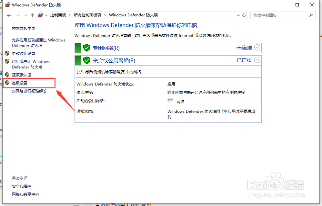Open the 网络和共享中心 link
This screenshot has height=206, width=322.
tap(25, 194)
